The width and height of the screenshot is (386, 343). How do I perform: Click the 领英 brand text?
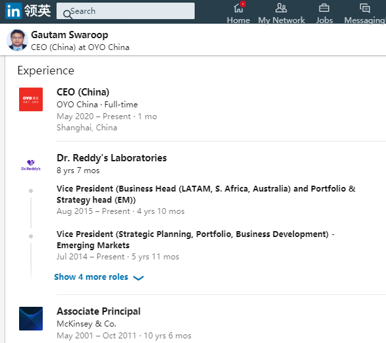pyautogui.click(x=37, y=11)
